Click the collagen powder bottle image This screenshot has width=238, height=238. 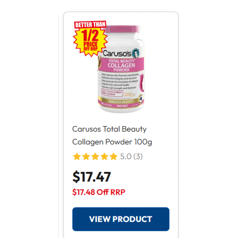tap(121, 69)
